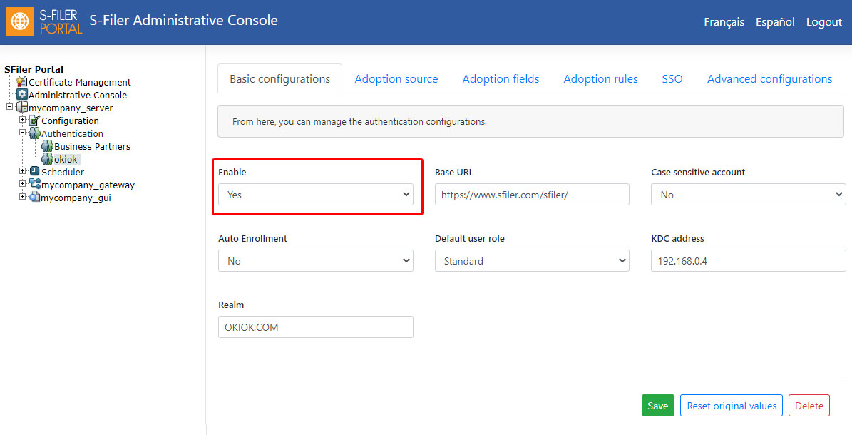Click the Authentication users icon

click(35, 133)
